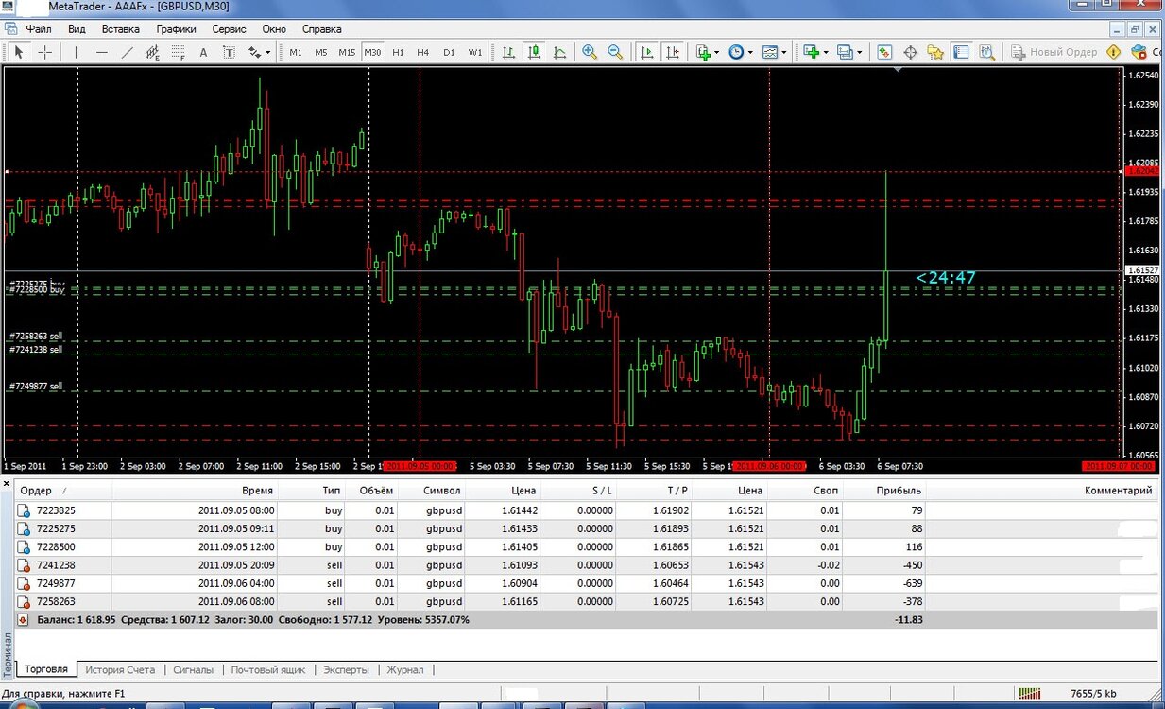Screen dimensions: 1165x709
Task: Switch chart to H4 timeframe
Action: 422,52
